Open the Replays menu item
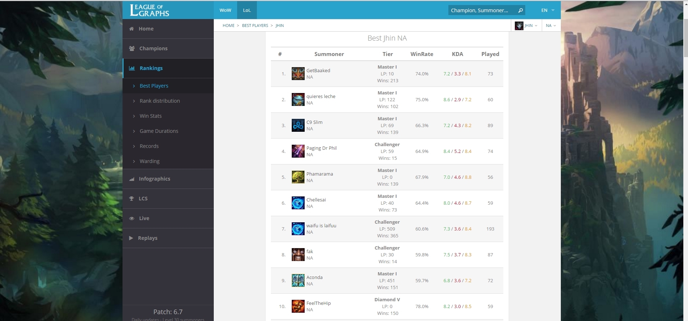This screenshot has width=688, height=321. click(168, 238)
